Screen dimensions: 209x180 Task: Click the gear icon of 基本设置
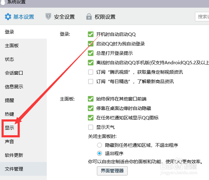click(8, 17)
